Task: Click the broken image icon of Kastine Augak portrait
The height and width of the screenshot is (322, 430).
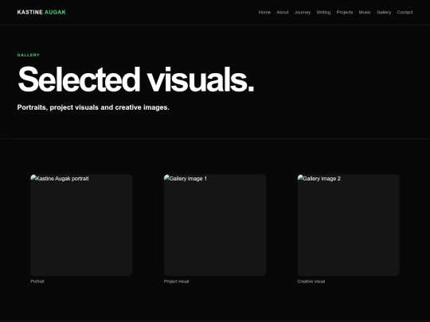Action: coord(33,178)
